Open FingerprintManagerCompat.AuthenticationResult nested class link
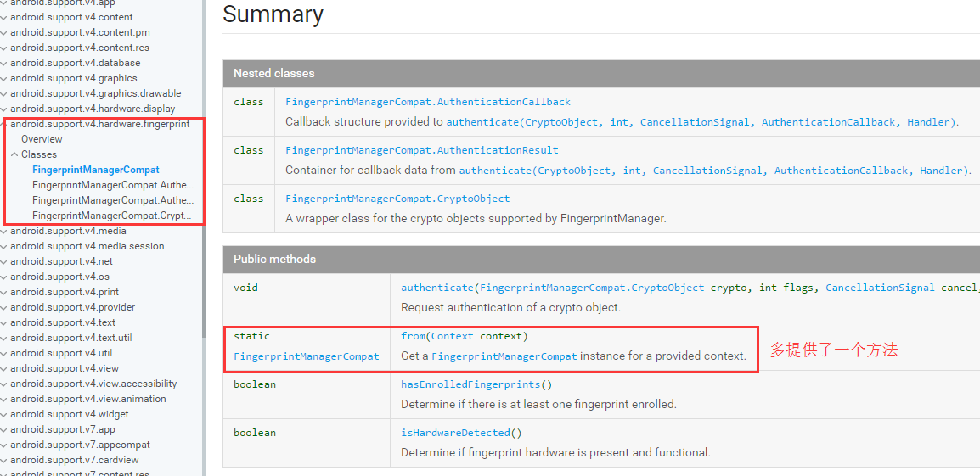This screenshot has height=476, width=980. tap(422, 150)
